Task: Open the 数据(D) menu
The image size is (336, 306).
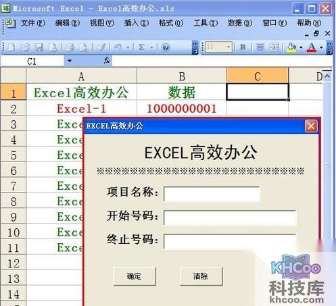Action: tap(240, 23)
